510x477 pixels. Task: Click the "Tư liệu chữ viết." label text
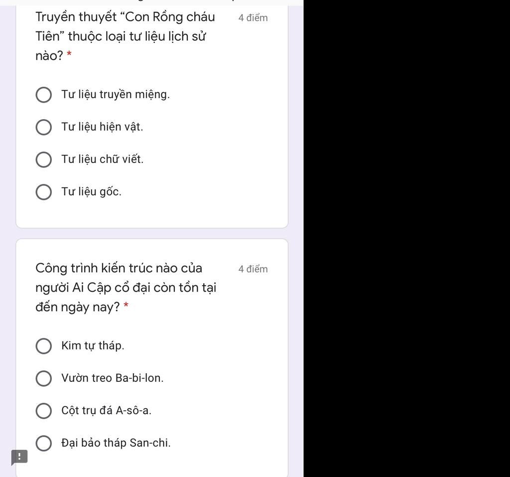(x=102, y=159)
